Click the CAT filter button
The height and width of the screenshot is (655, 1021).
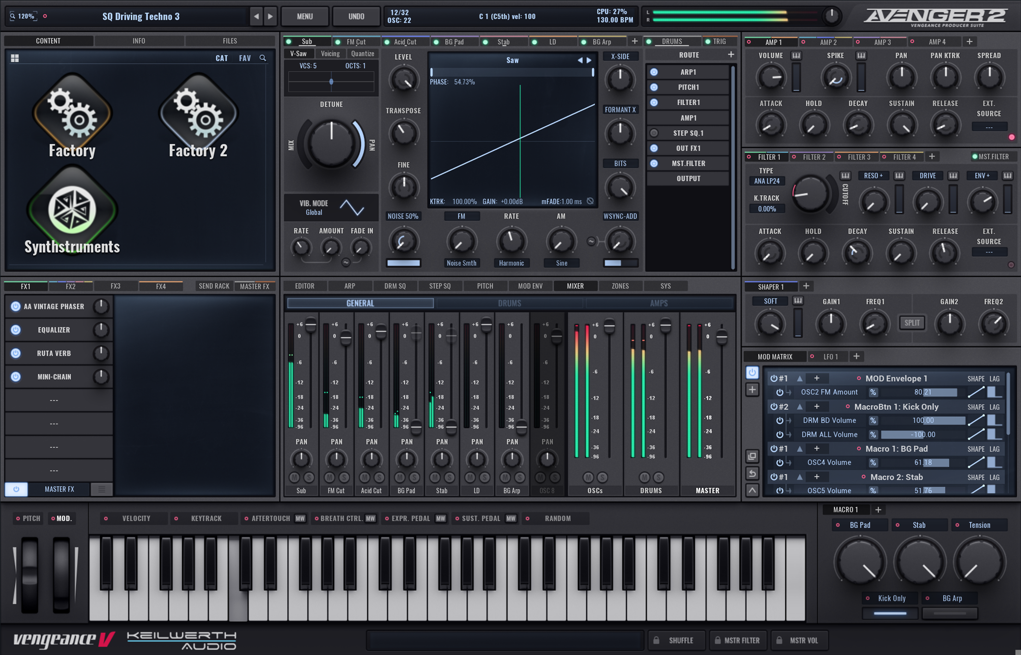(x=221, y=58)
